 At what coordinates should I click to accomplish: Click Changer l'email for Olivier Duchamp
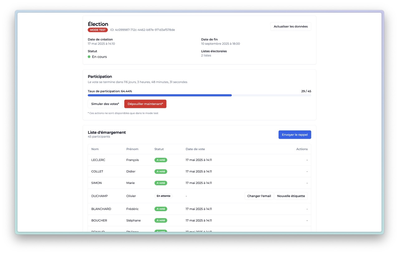click(x=259, y=196)
